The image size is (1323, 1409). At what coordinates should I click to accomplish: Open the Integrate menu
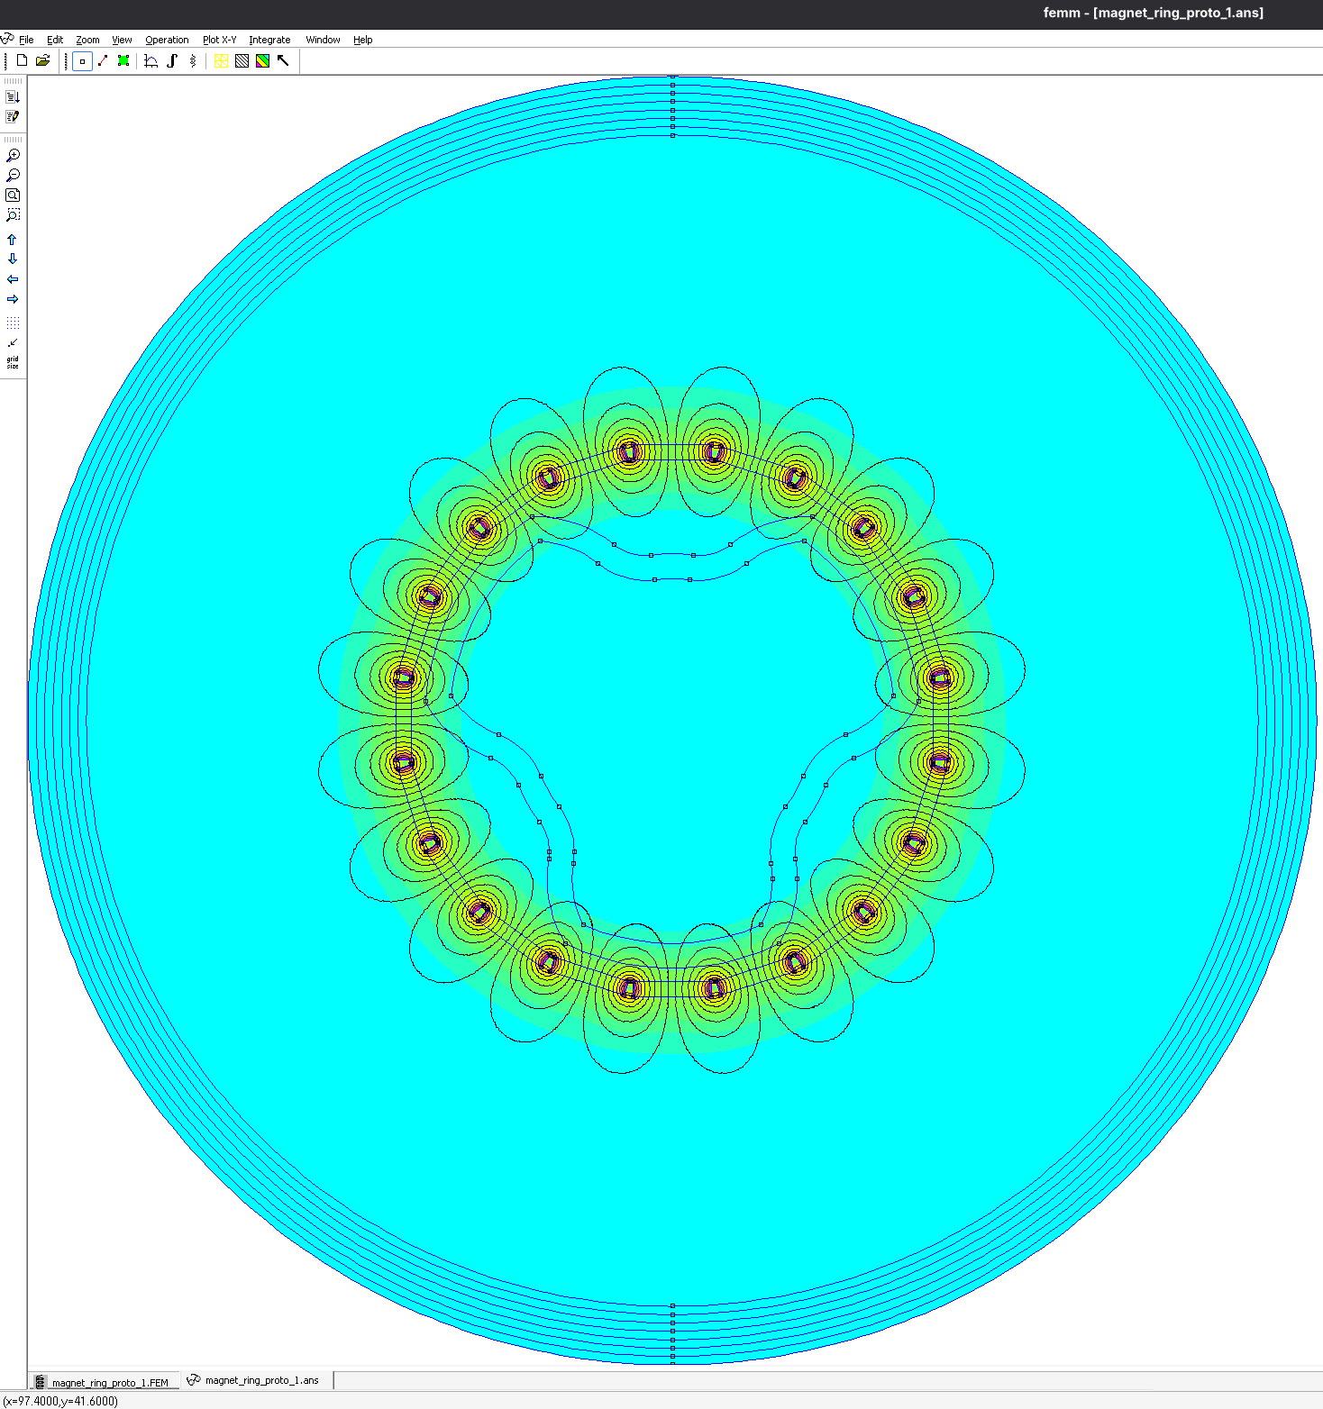[x=269, y=40]
